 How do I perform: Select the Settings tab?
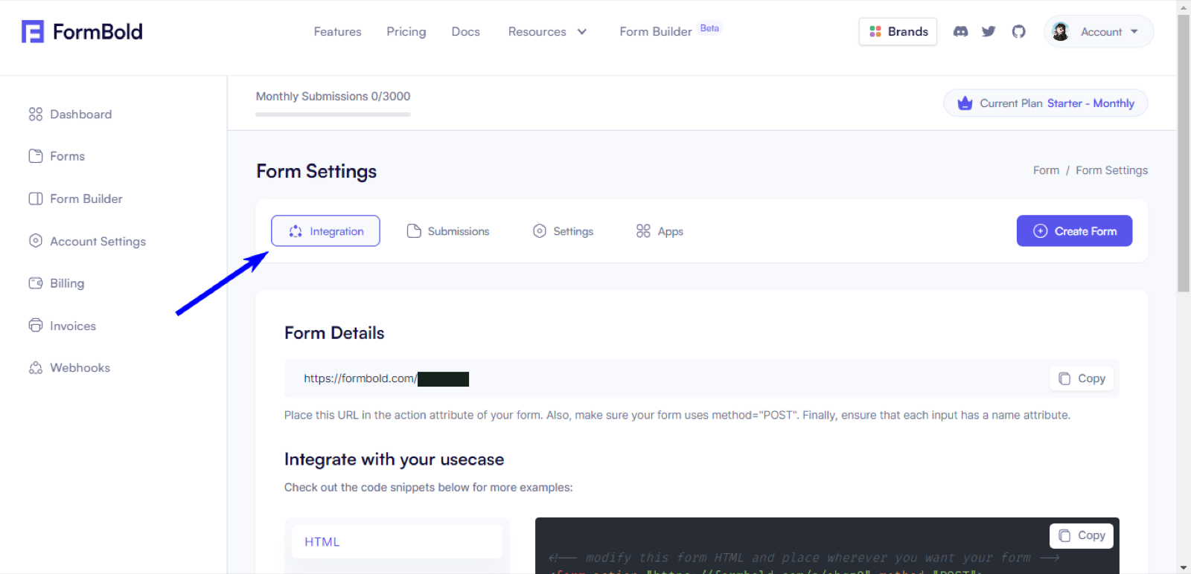pos(563,231)
